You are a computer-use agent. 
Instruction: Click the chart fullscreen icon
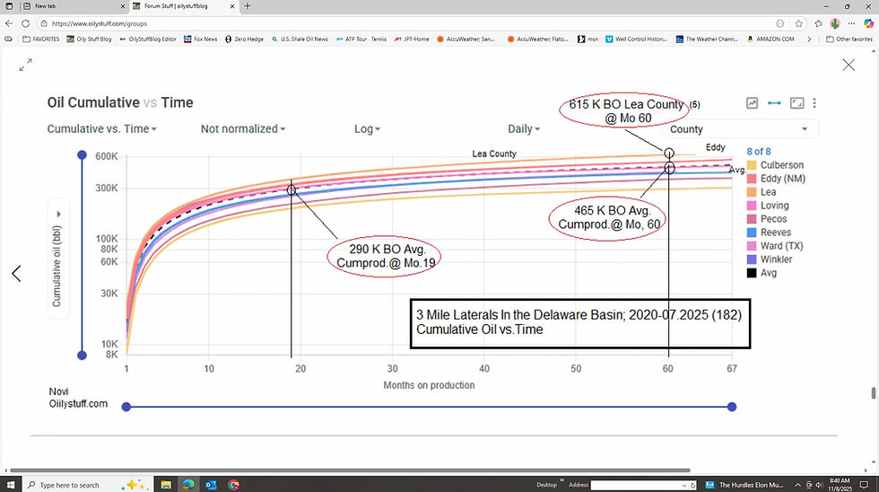coord(796,103)
